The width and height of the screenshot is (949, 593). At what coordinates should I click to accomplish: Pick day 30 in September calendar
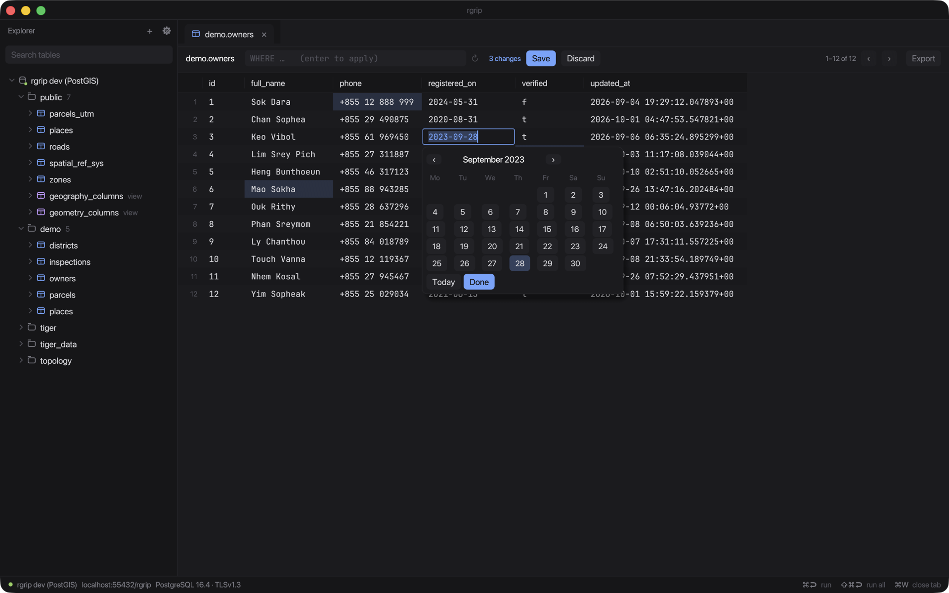(575, 263)
